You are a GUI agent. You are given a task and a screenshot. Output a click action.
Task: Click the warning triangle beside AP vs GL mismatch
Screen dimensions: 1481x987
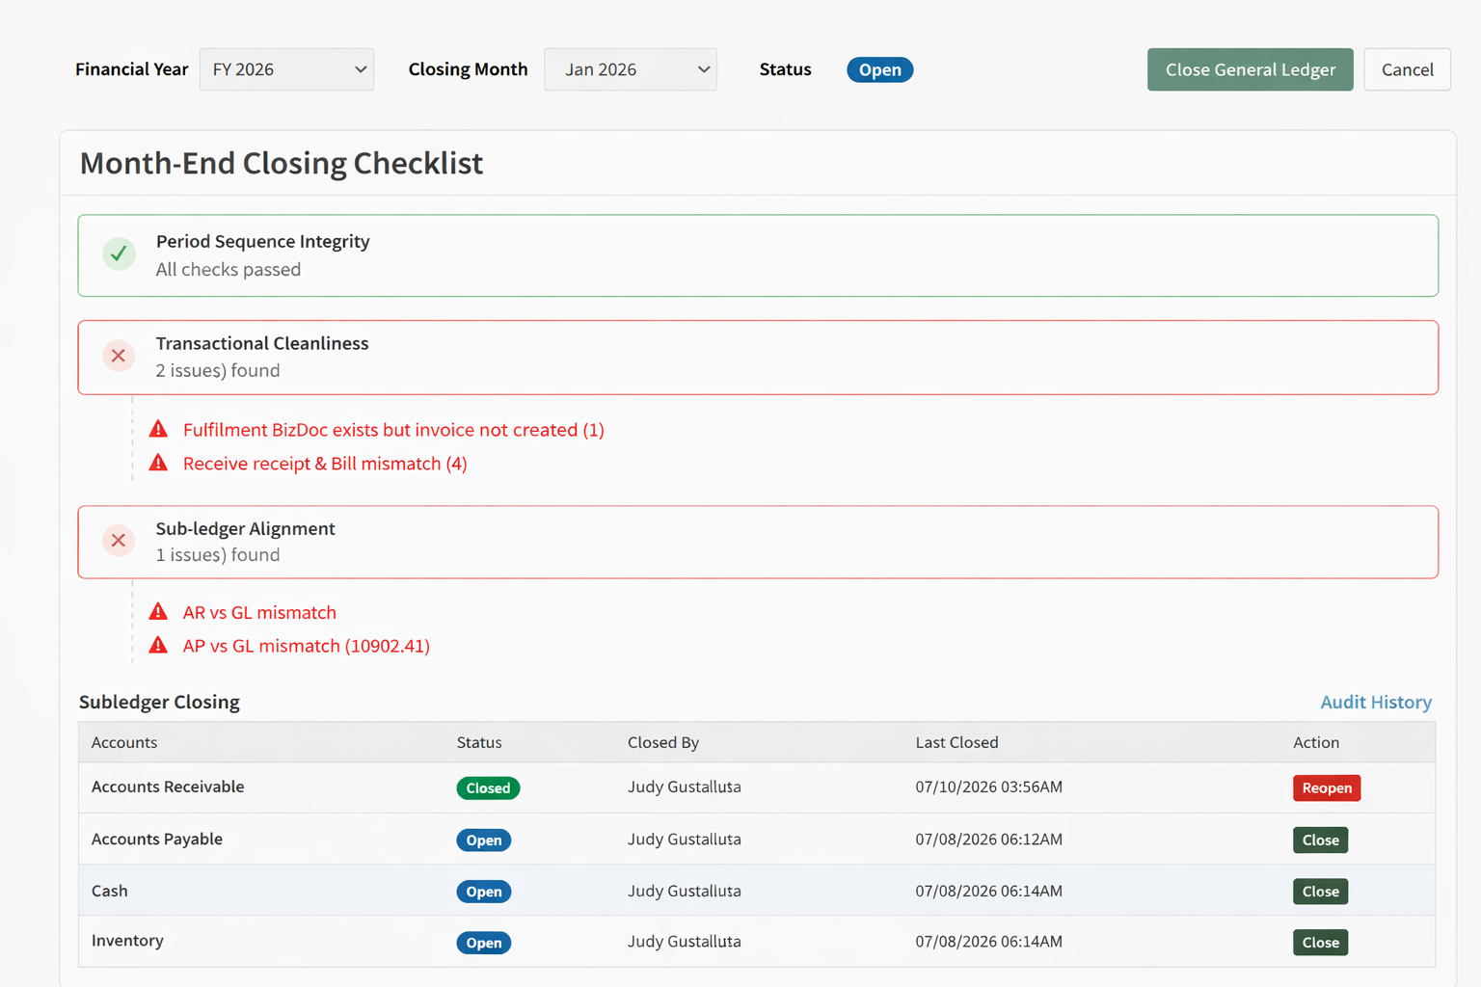click(158, 645)
